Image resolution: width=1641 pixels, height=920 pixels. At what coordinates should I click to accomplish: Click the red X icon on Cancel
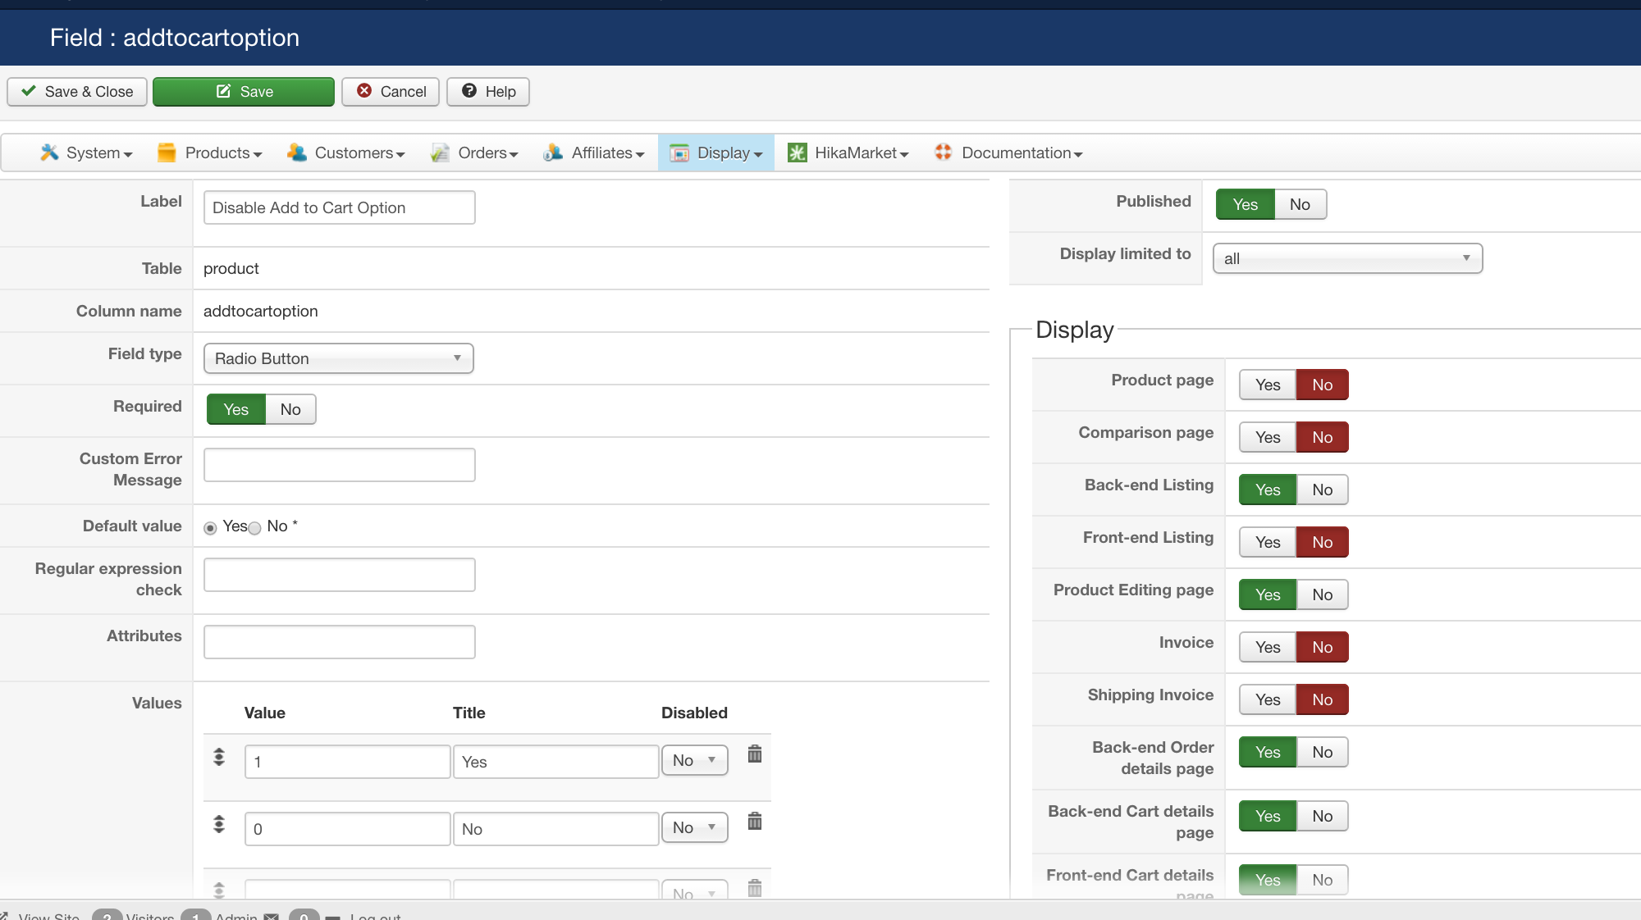364,91
